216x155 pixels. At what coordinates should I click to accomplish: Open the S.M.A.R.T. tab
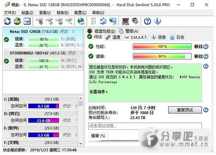(x=136, y=37)
